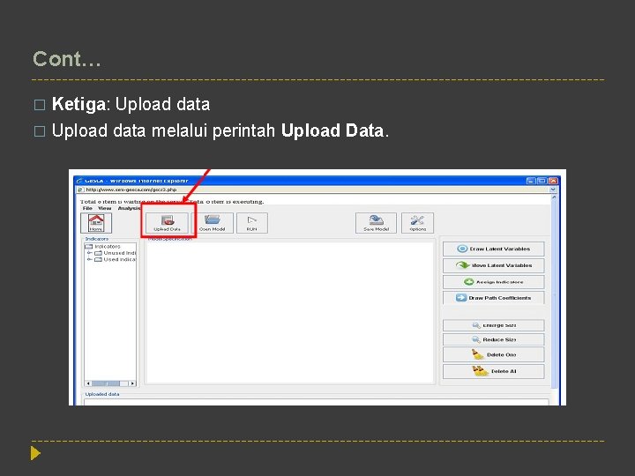Click the Model Specification canvas area
The image size is (635, 476).
pyautogui.click(x=290, y=312)
